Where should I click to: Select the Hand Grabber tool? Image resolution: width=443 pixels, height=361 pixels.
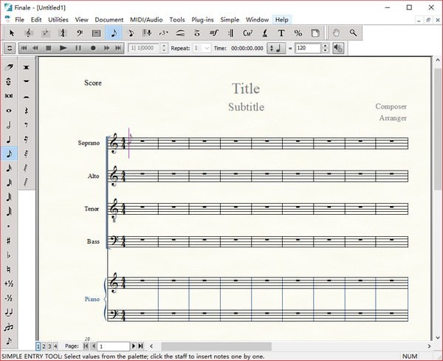[337, 33]
